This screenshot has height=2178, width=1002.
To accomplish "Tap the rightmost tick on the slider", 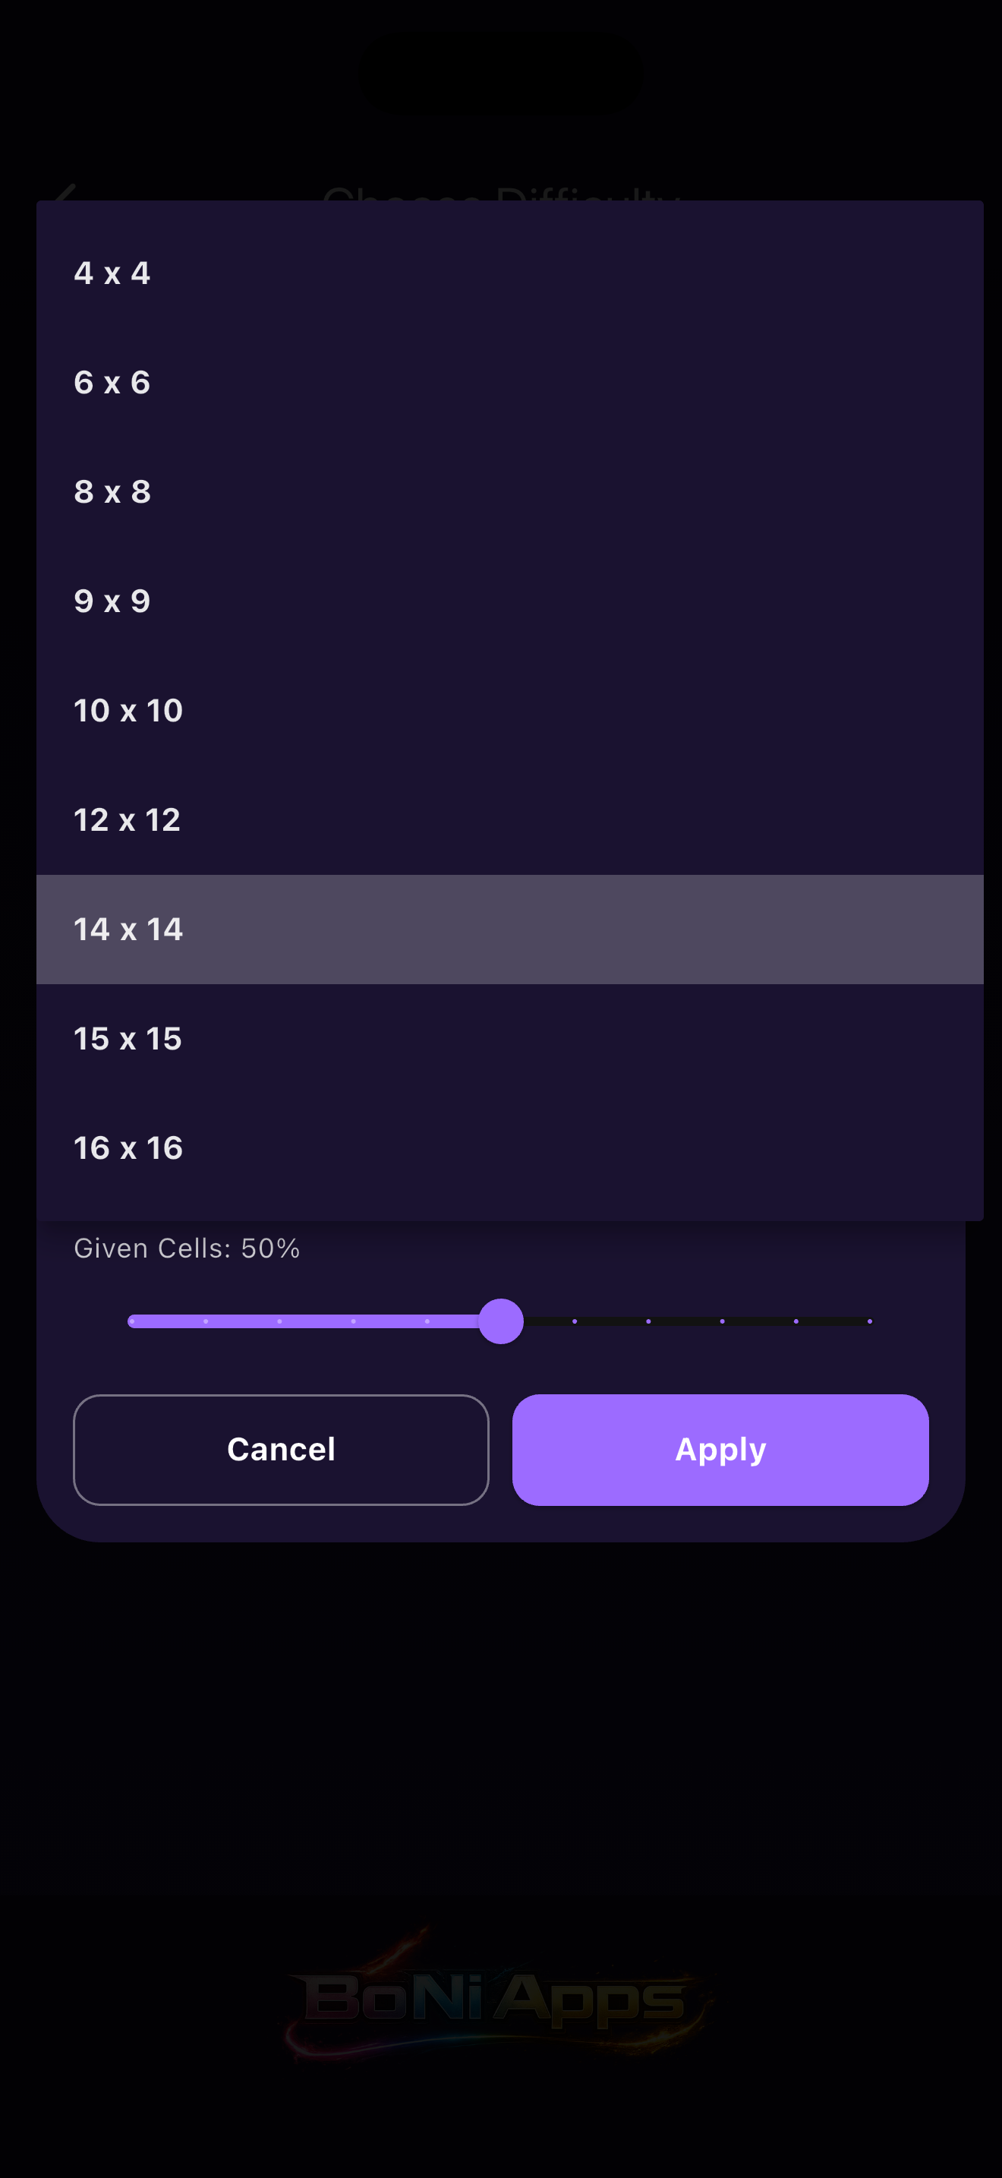I will coord(869,1321).
